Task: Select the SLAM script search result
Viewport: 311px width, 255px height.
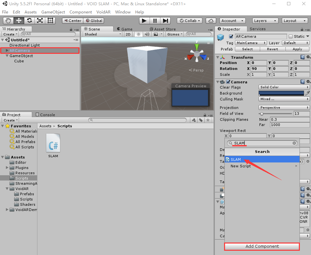Action: coord(262,159)
